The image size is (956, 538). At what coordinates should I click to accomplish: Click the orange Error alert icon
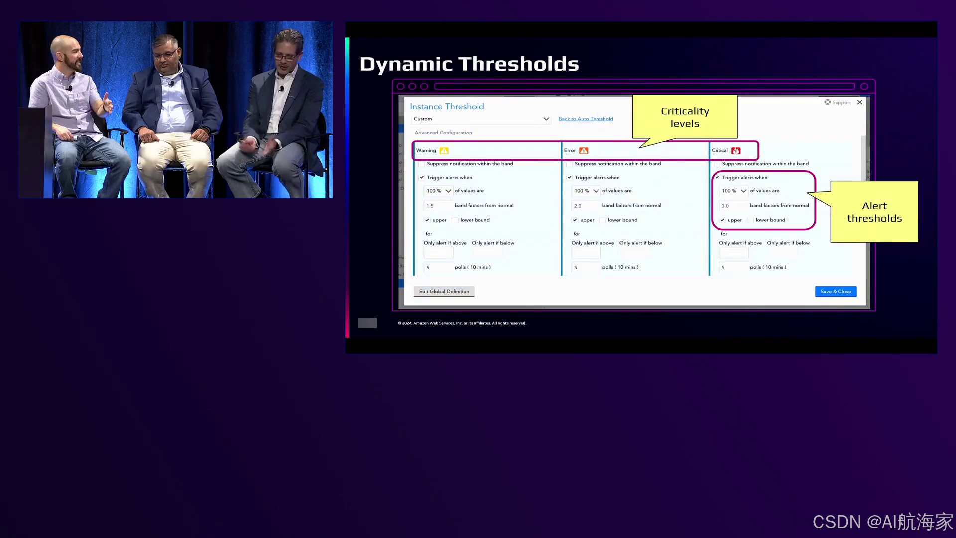click(x=584, y=151)
